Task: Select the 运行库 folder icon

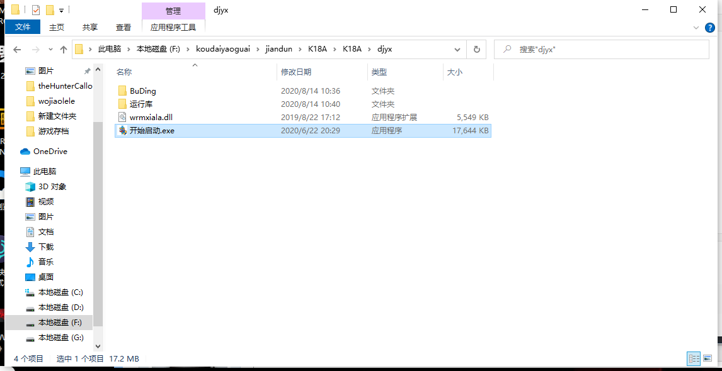Action: 122,104
